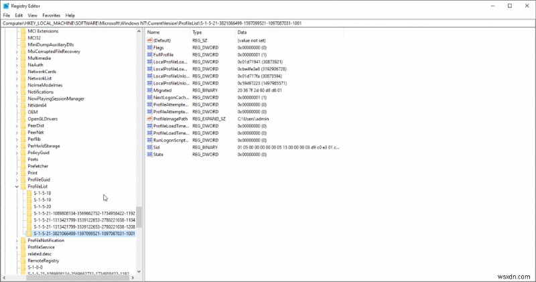
Task: Select the S-1-5-21-1089808134 key ending 1192
Action: point(84,213)
